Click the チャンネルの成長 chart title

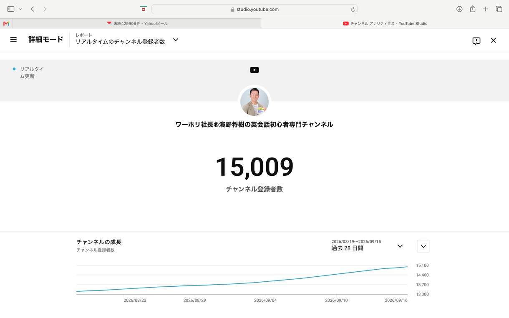click(x=99, y=242)
